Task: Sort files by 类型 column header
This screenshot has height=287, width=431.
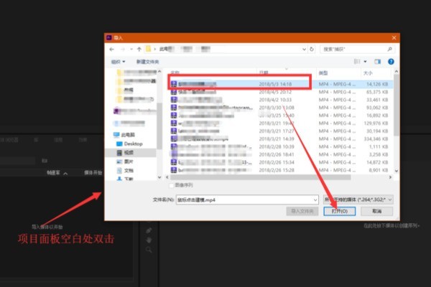Action: click(323, 73)
